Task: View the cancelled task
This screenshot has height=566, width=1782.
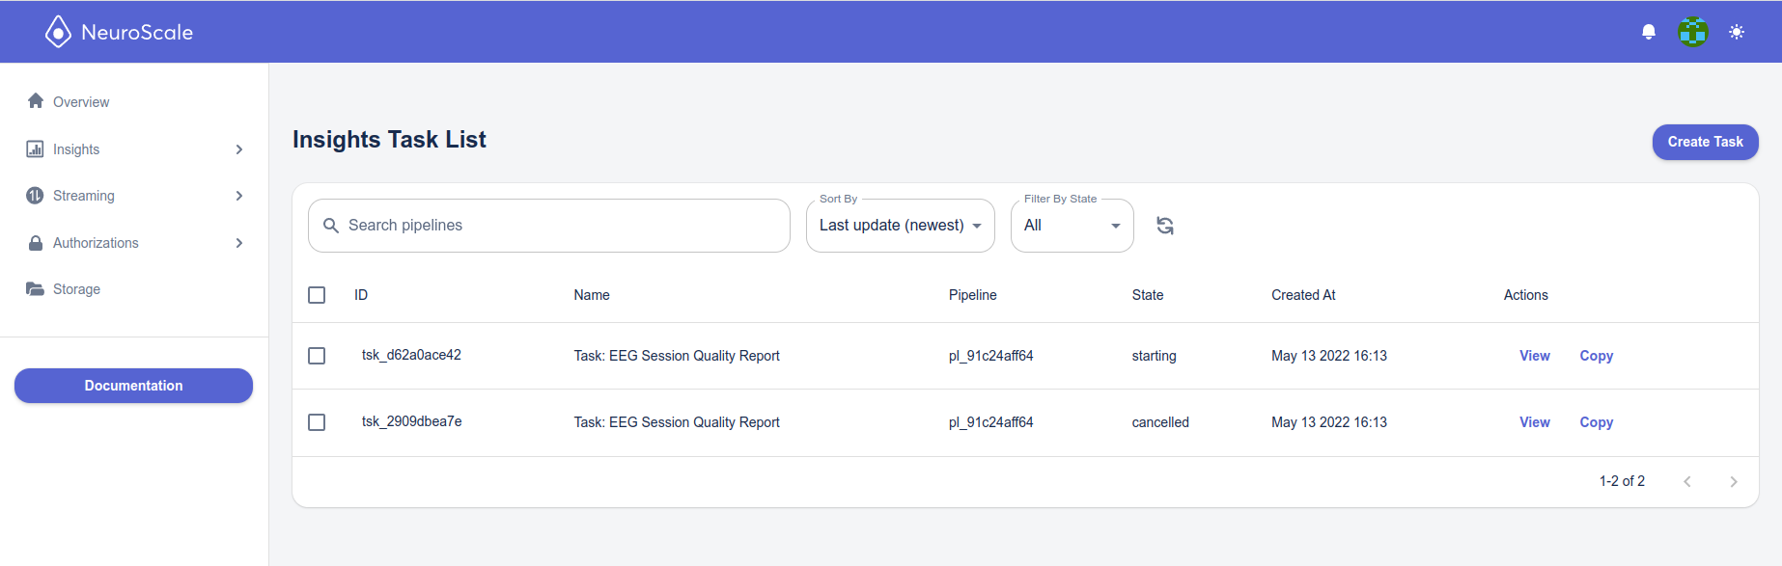Action: coord(1535,422)
